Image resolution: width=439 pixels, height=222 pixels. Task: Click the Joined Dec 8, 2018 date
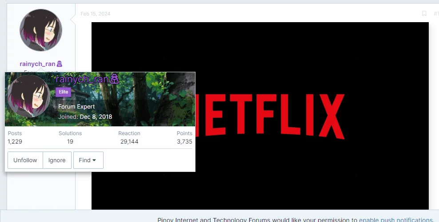(x=96, y=117)
